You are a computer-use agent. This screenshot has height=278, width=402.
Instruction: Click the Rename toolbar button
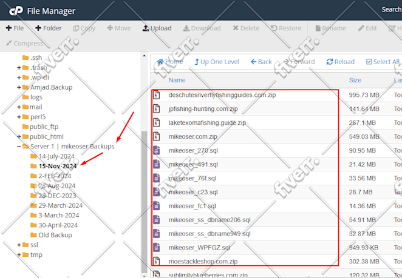click(x=331, y=28)
